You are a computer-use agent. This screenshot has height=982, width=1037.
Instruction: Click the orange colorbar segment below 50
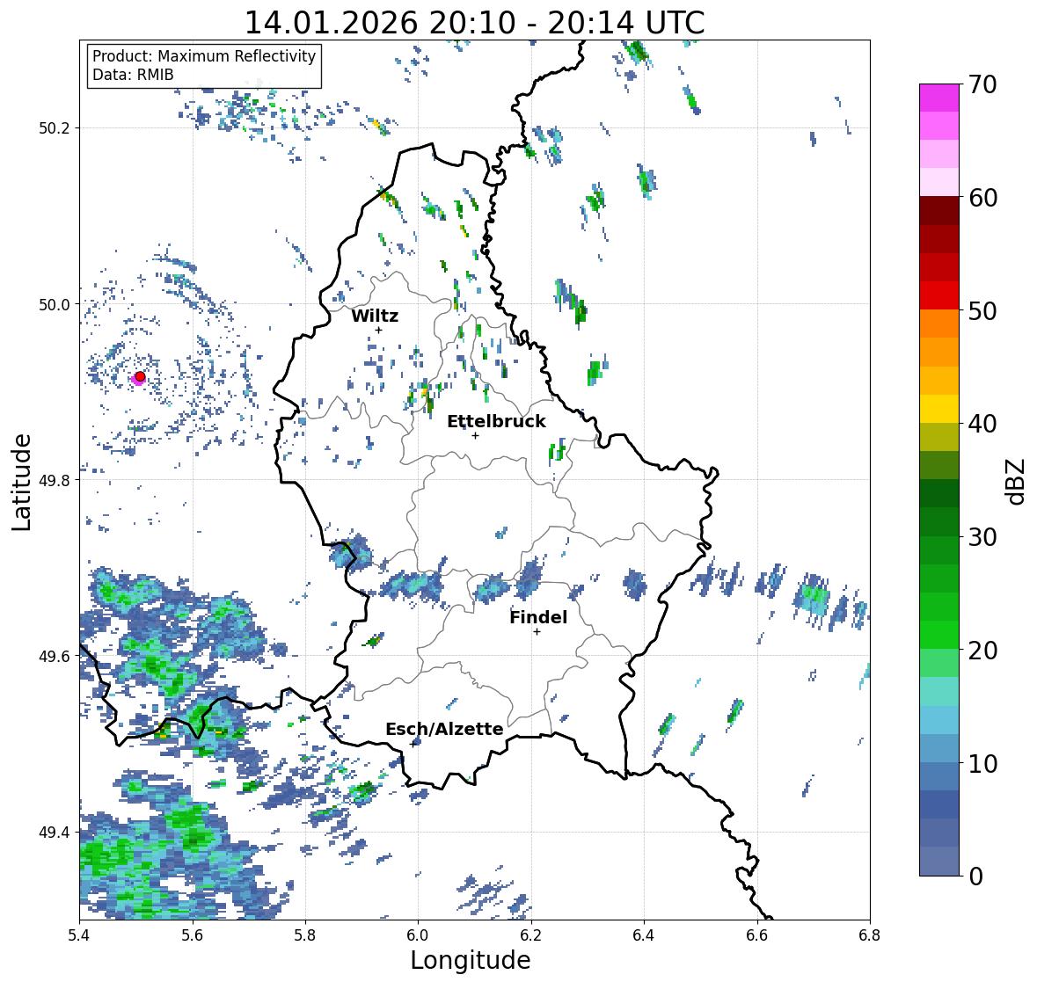click(939, 324)
